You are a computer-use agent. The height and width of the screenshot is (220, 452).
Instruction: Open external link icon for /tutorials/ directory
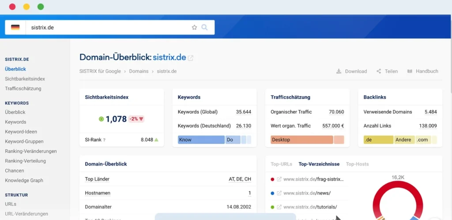[x=279, y=207]
